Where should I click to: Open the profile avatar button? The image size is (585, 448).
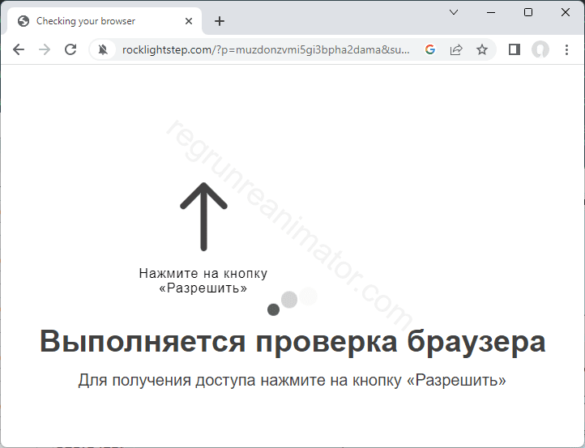540,49
